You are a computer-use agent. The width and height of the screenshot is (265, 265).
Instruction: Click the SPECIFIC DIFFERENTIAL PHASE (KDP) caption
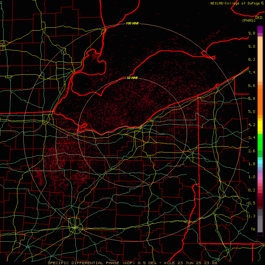[x=92, y=263]
